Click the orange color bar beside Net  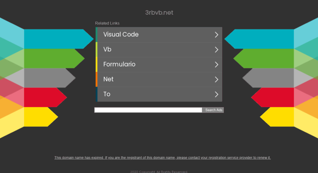[97, 79]
